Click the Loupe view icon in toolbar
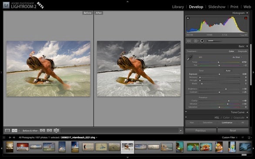The height and width of the screenshot is (159, 255). tap(7, 131)
